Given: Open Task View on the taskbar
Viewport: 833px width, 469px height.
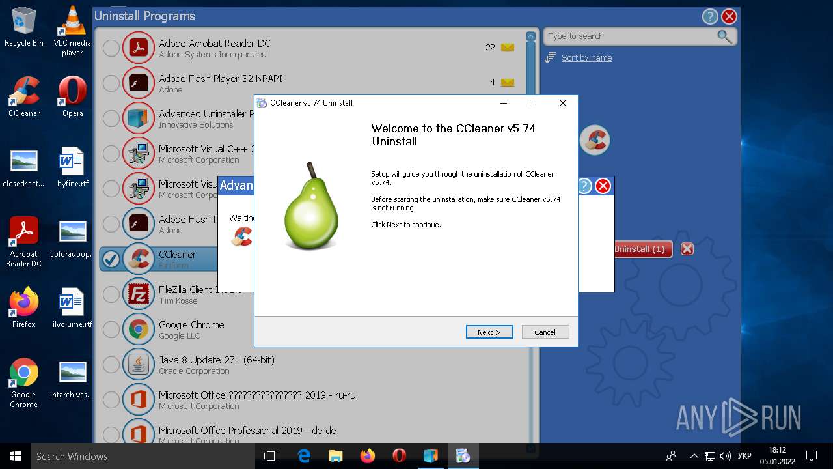Looking at the screenshot, I should [271, 456].
